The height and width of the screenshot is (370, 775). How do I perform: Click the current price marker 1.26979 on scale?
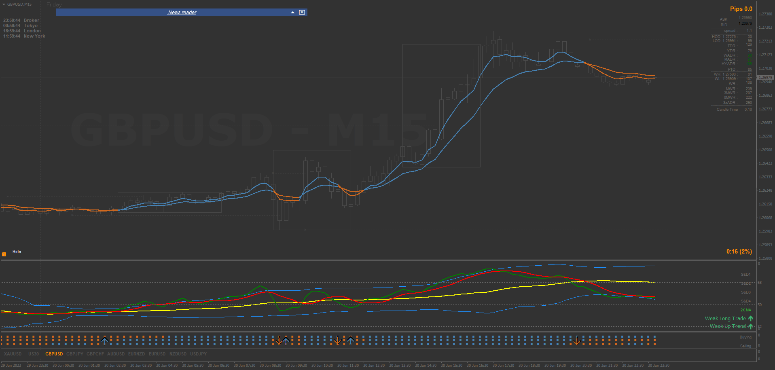[x=766, y=77]
